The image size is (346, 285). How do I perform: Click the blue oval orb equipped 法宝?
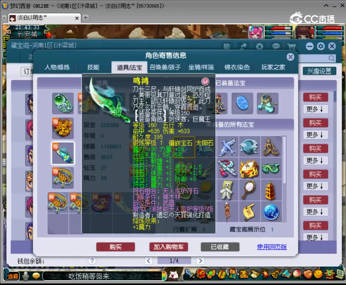point(242,103)
